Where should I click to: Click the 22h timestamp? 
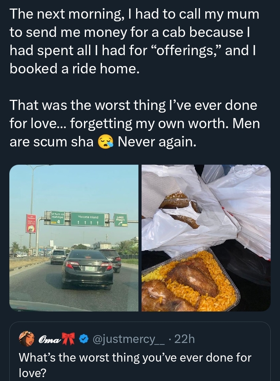click(x=184, y=339)
